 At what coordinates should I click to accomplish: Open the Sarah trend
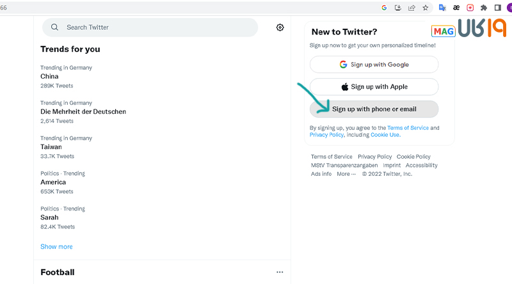pos(49,217)
